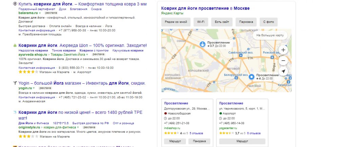Expand dropdown arrow next to balarama.ru
347x147 pixels.
40,13
